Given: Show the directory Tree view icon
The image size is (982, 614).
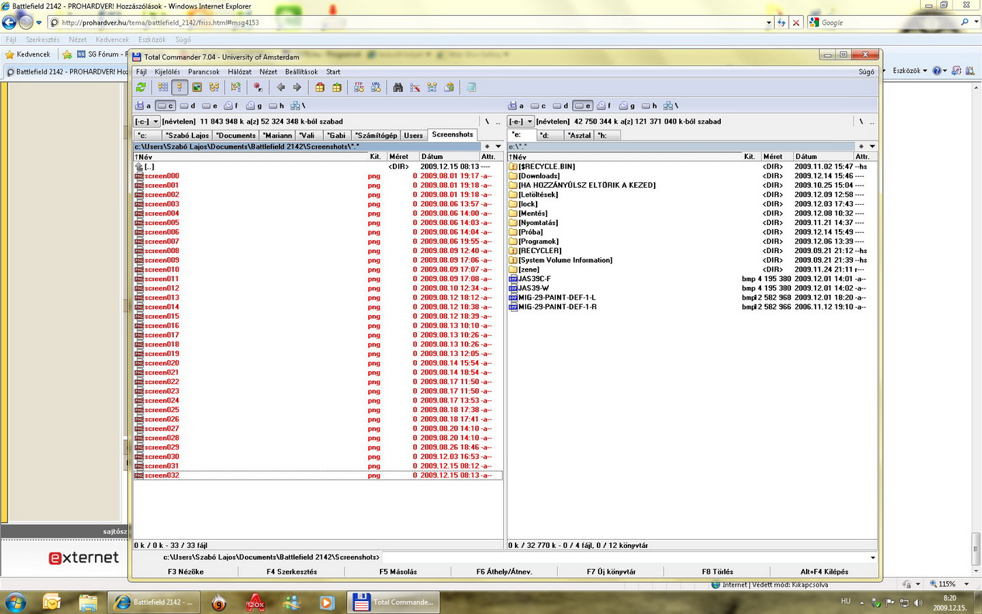Looking at the screenshot, I should point(214,87).
